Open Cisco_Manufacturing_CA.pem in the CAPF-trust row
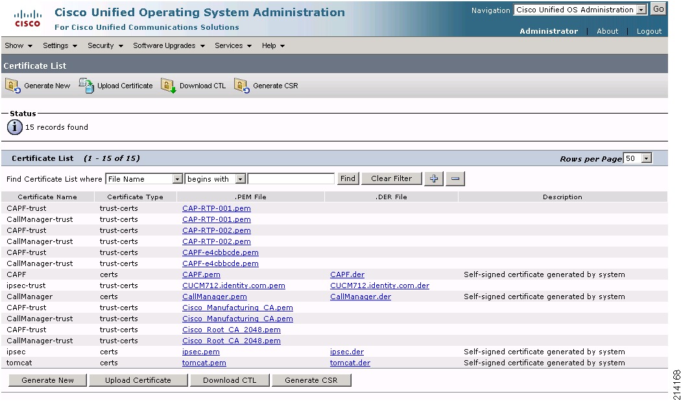The image size is (681, 401). click(237, 308)
